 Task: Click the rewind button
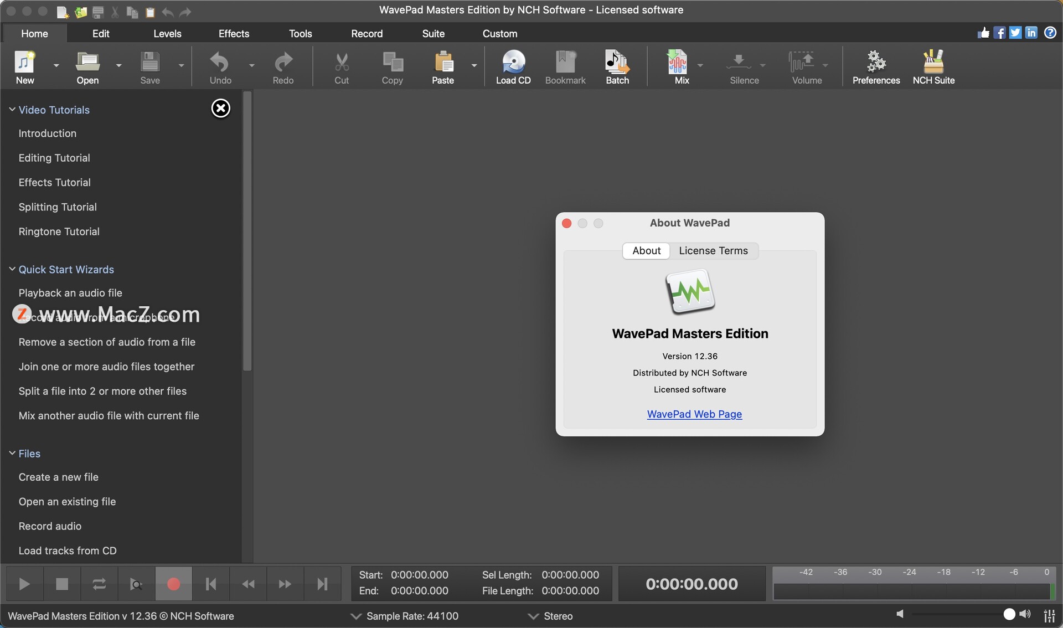(248, 584)
